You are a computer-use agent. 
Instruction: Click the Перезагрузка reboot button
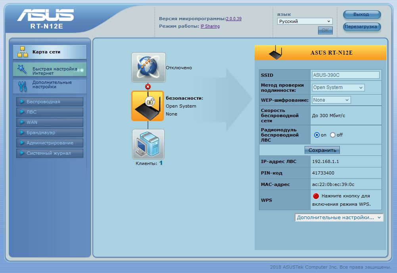[362, 27]
